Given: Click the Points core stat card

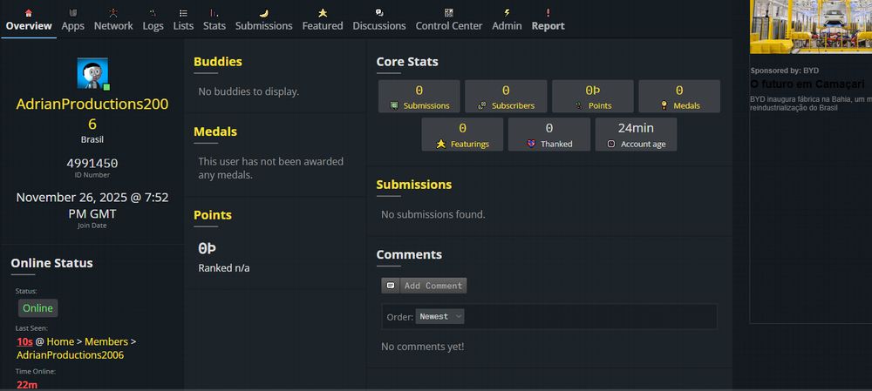Looking at the screenshot, I should 593,96.
